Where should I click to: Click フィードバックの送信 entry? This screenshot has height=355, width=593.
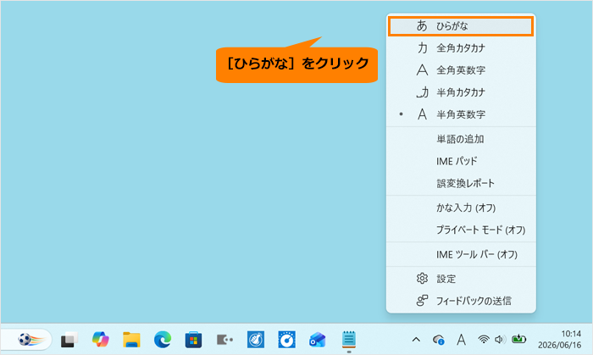(461, 301)
